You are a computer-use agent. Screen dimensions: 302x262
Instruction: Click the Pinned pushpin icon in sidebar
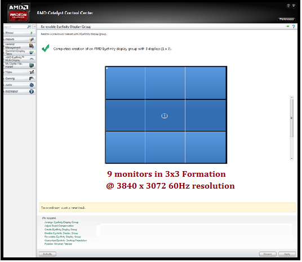(32, 33)
